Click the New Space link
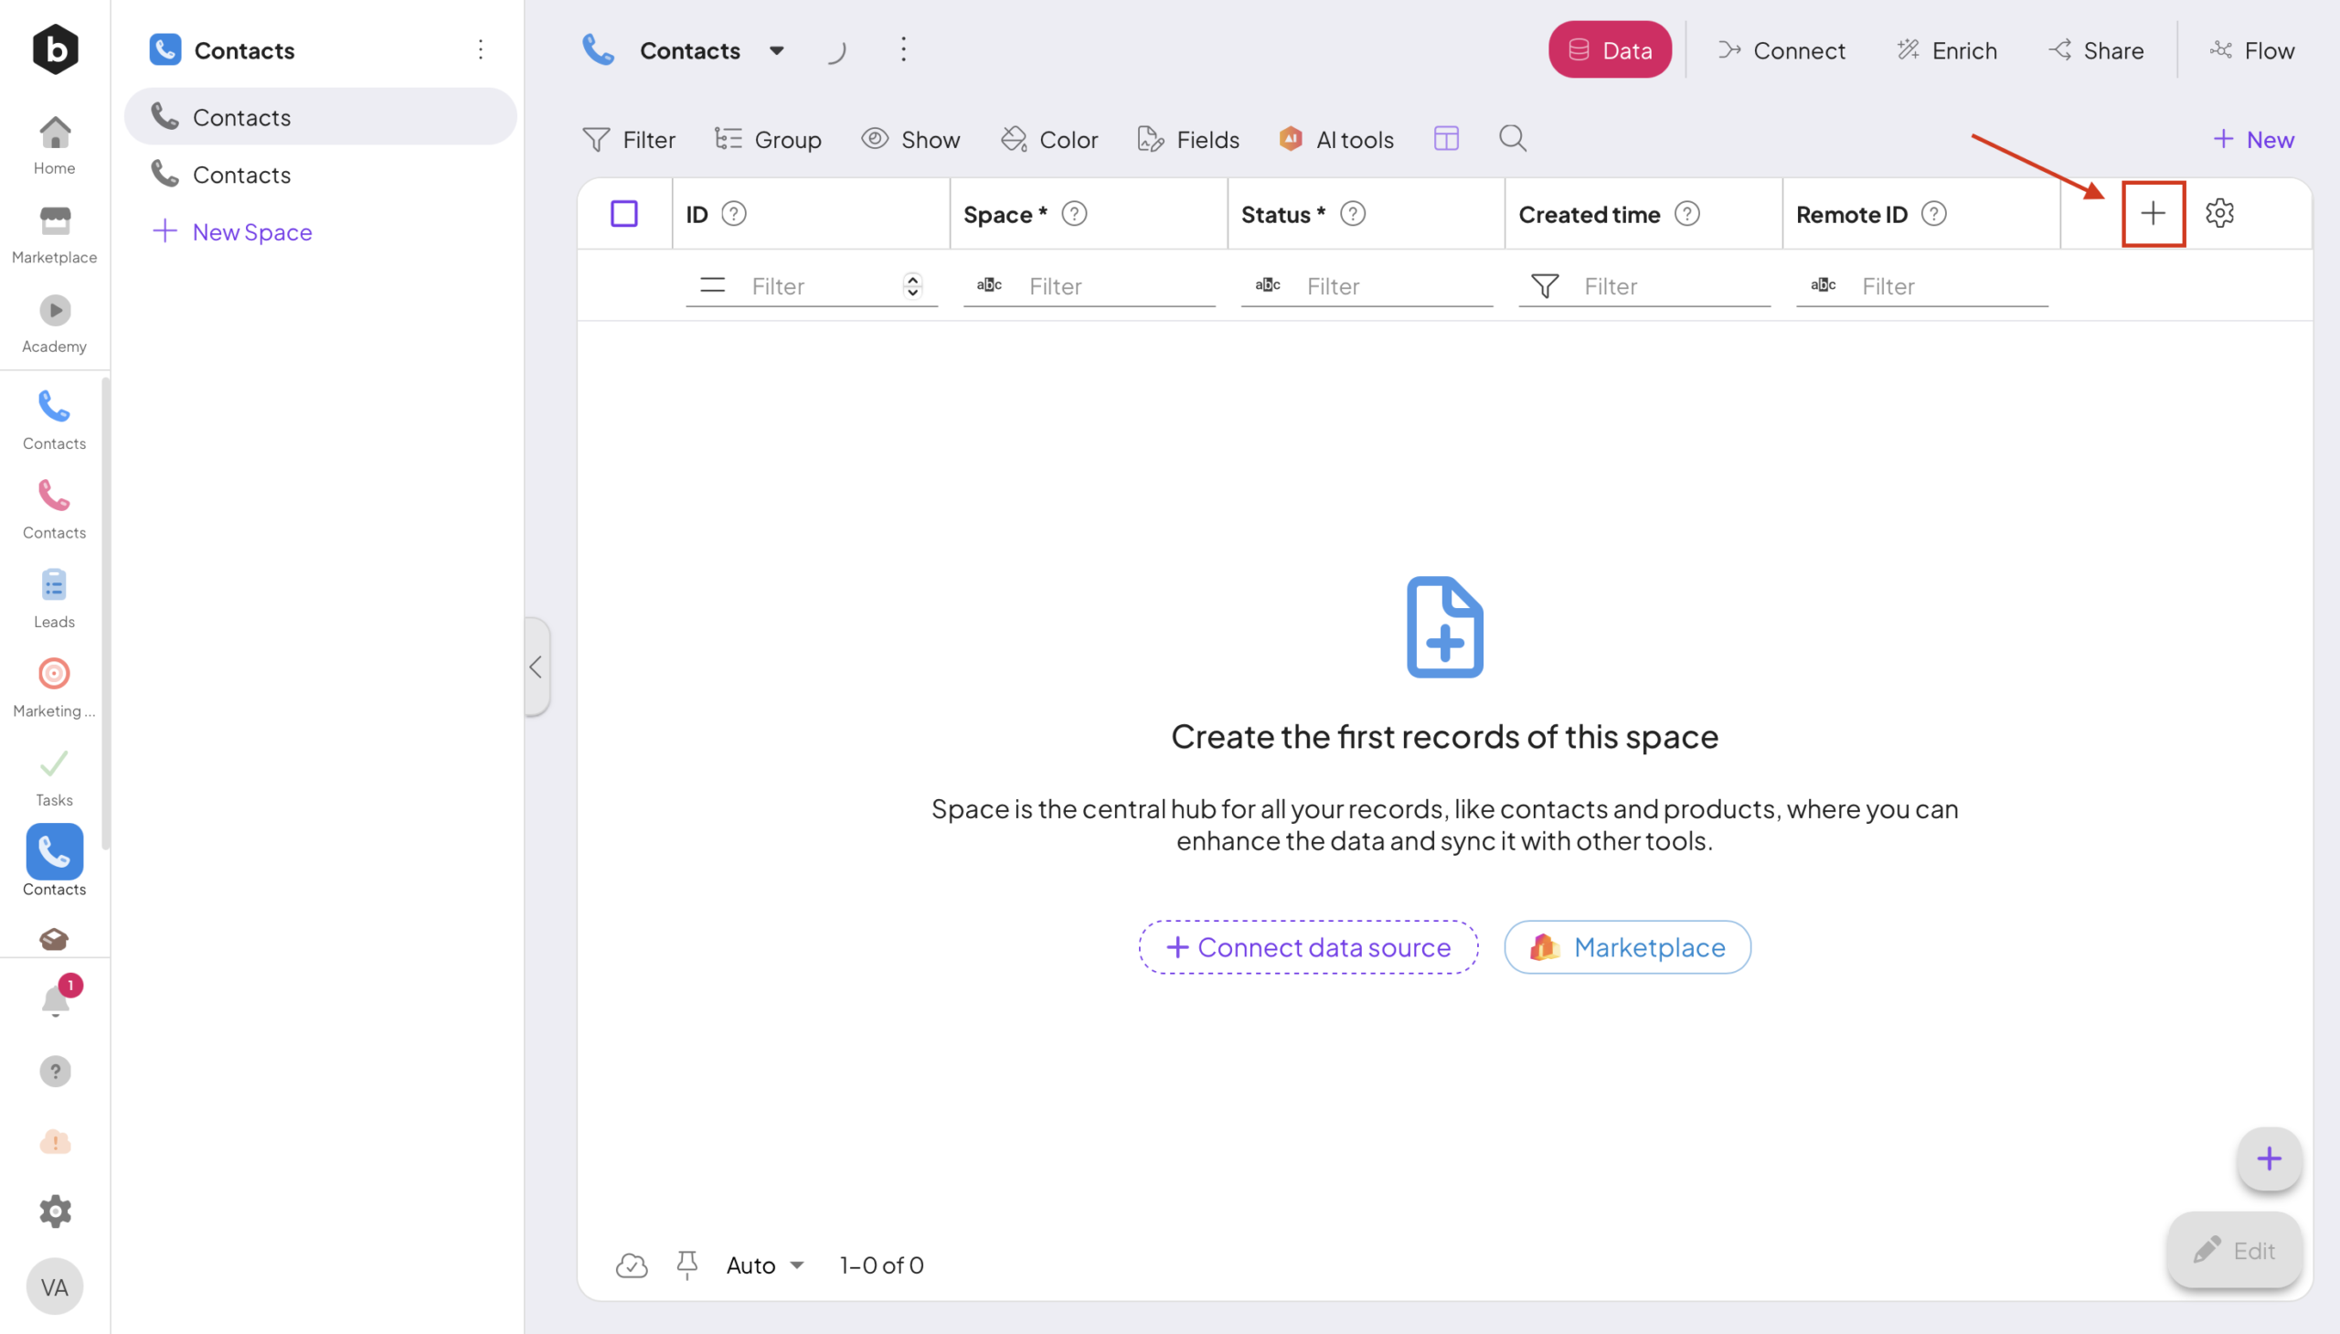 click(232, 232)
